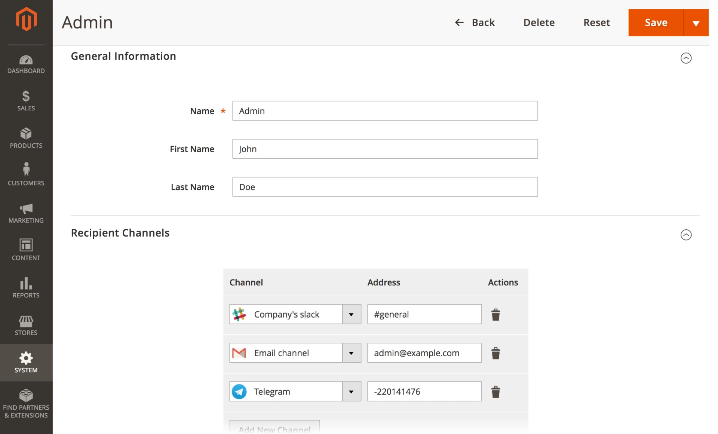Click the First Name input field
Image resolution: width=718 pixels, height=434 pixels.
[x=385, y=149]
